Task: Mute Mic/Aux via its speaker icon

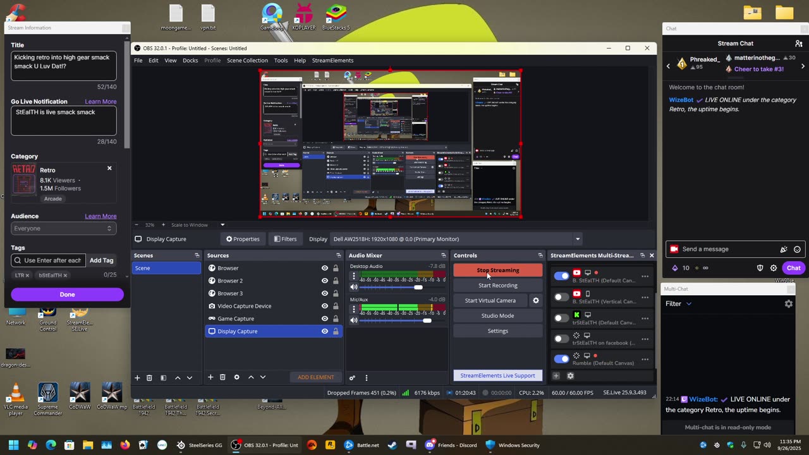Action: [354, 320]
